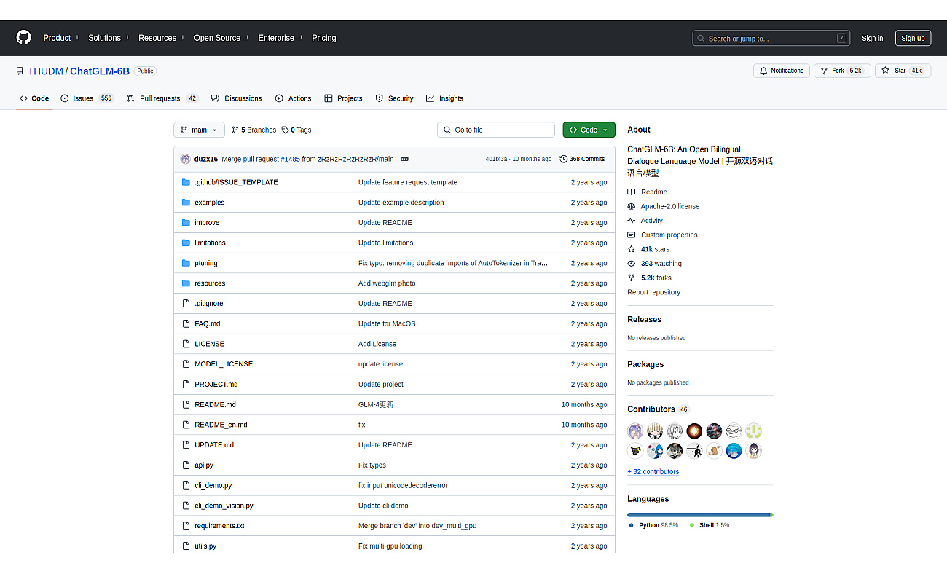Select the Code tab
Viewport: 947px width, 574px height.
point(34,98)
